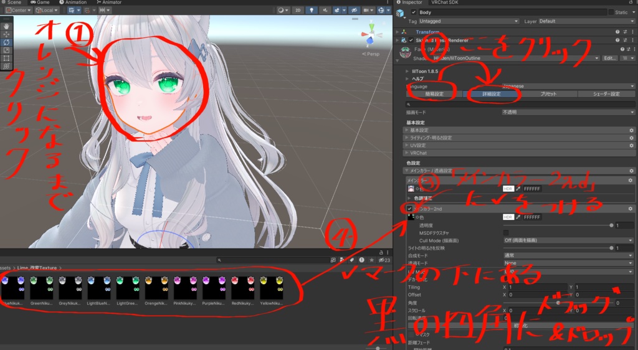Enable the メインカラー2nd checkbox
638x350 pixels.
[410, 209]
